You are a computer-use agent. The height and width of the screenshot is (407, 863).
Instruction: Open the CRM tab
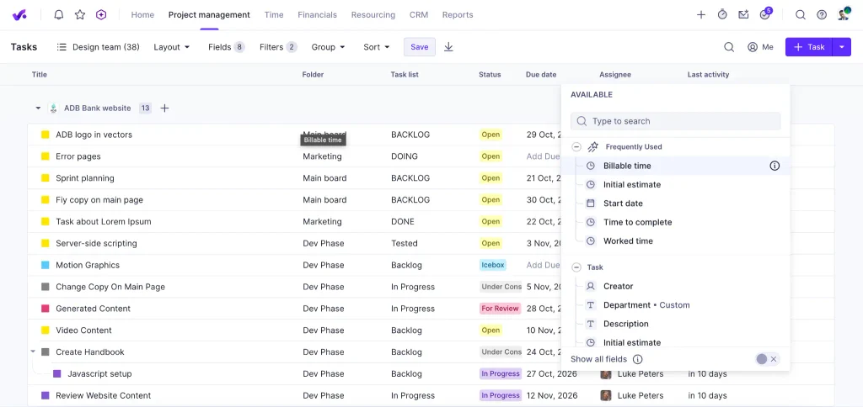(419, 15)
